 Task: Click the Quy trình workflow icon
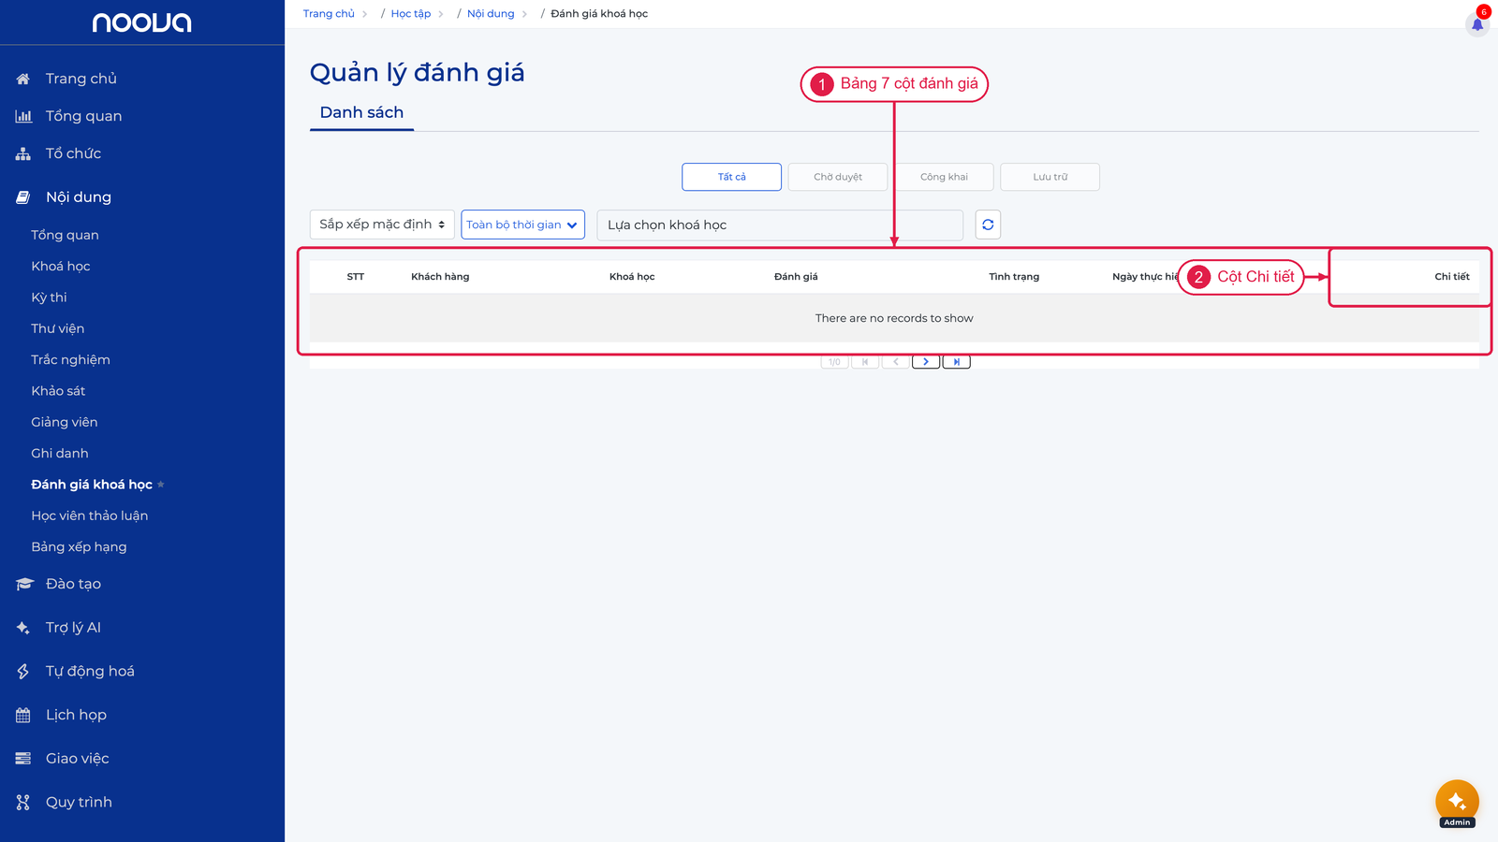23,802
